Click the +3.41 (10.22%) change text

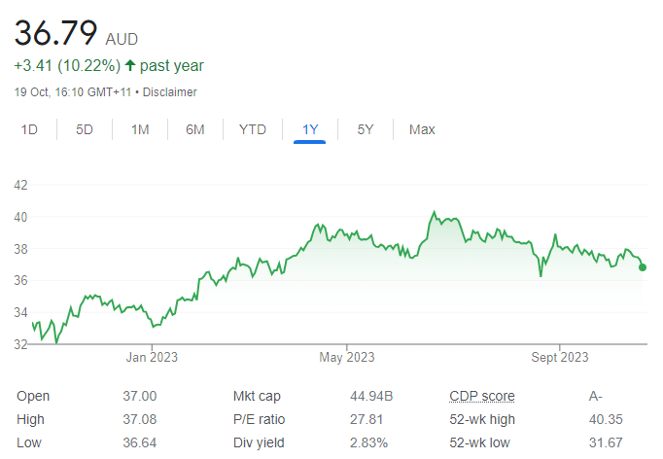tap(67, 66)
